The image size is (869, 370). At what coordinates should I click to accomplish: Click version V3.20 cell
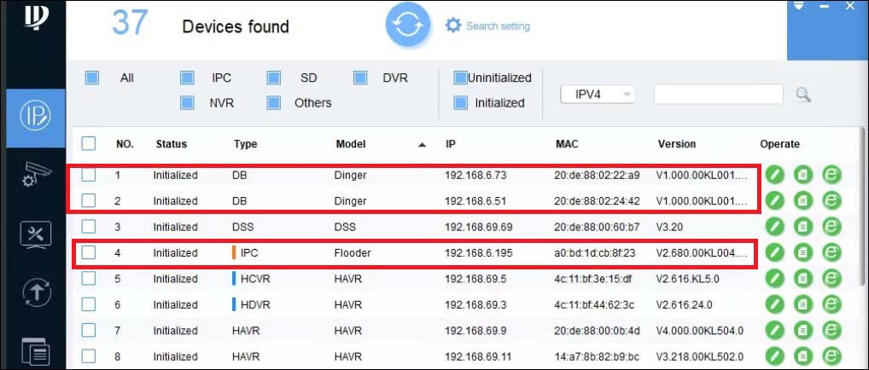pos(671,227)
